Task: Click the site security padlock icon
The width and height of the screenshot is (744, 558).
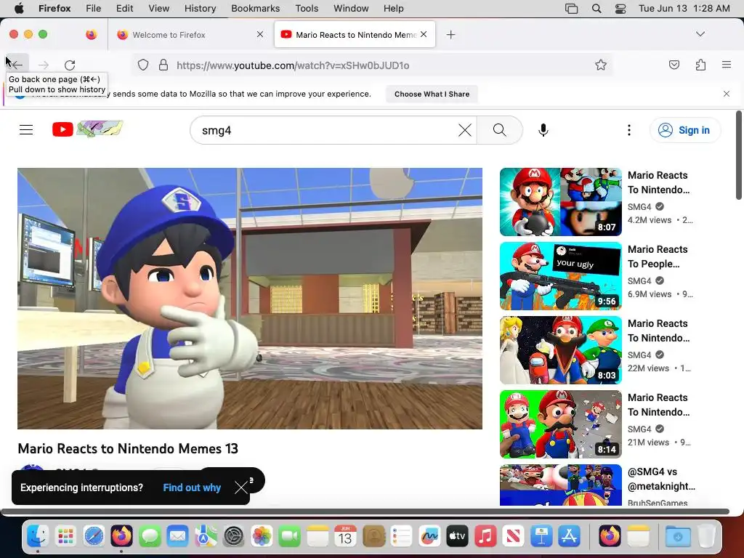Action: point(163,65)
